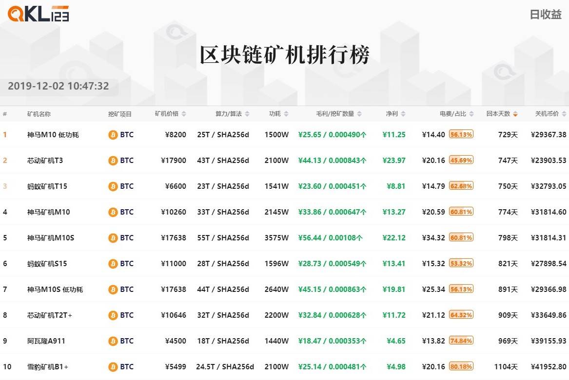569x380 pixels.
Task: Click the title 区块链矿机排行榜
Action: 285,55
